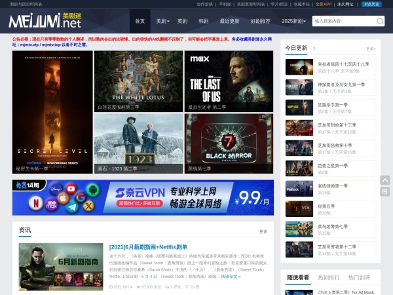Open 芝加哥警署第十二季 entry
393x295 pixels.
click(331, 250)
